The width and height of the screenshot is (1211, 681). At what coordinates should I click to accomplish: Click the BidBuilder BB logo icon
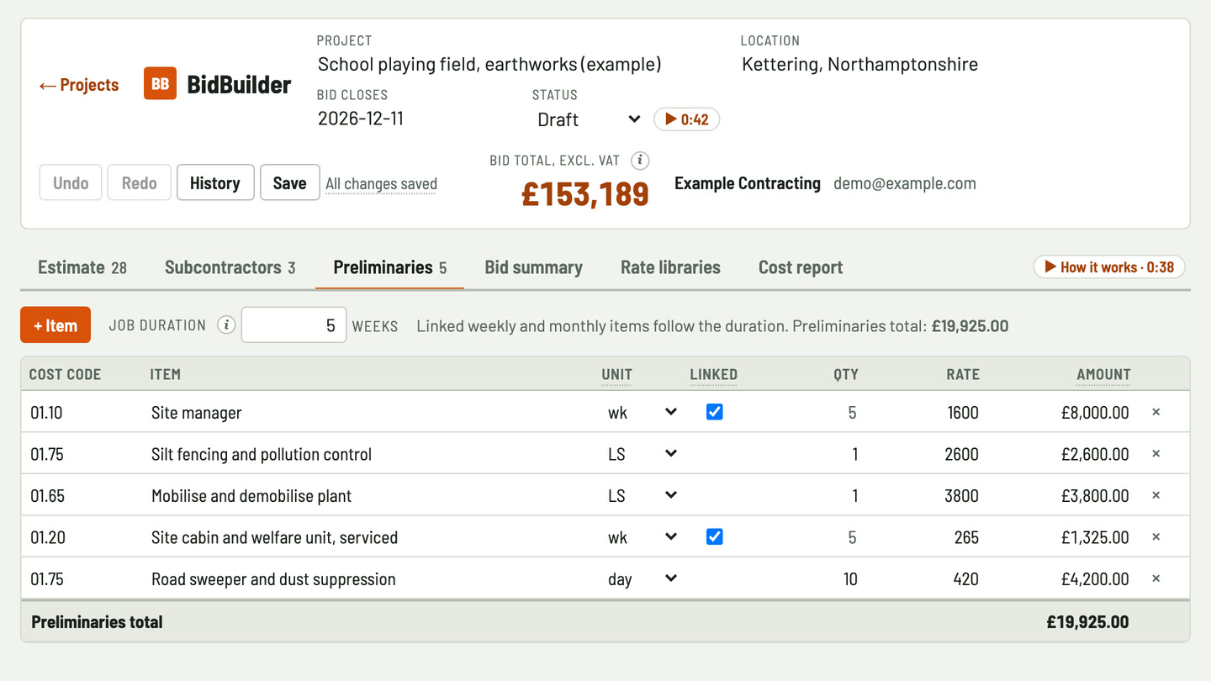point(160,84)
